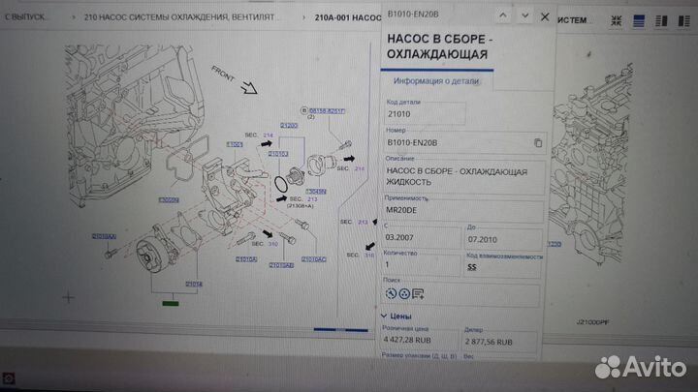Select part callout 13050N near gasket
The height and width of the screenshot is (392, 698).
click(169, 200)
